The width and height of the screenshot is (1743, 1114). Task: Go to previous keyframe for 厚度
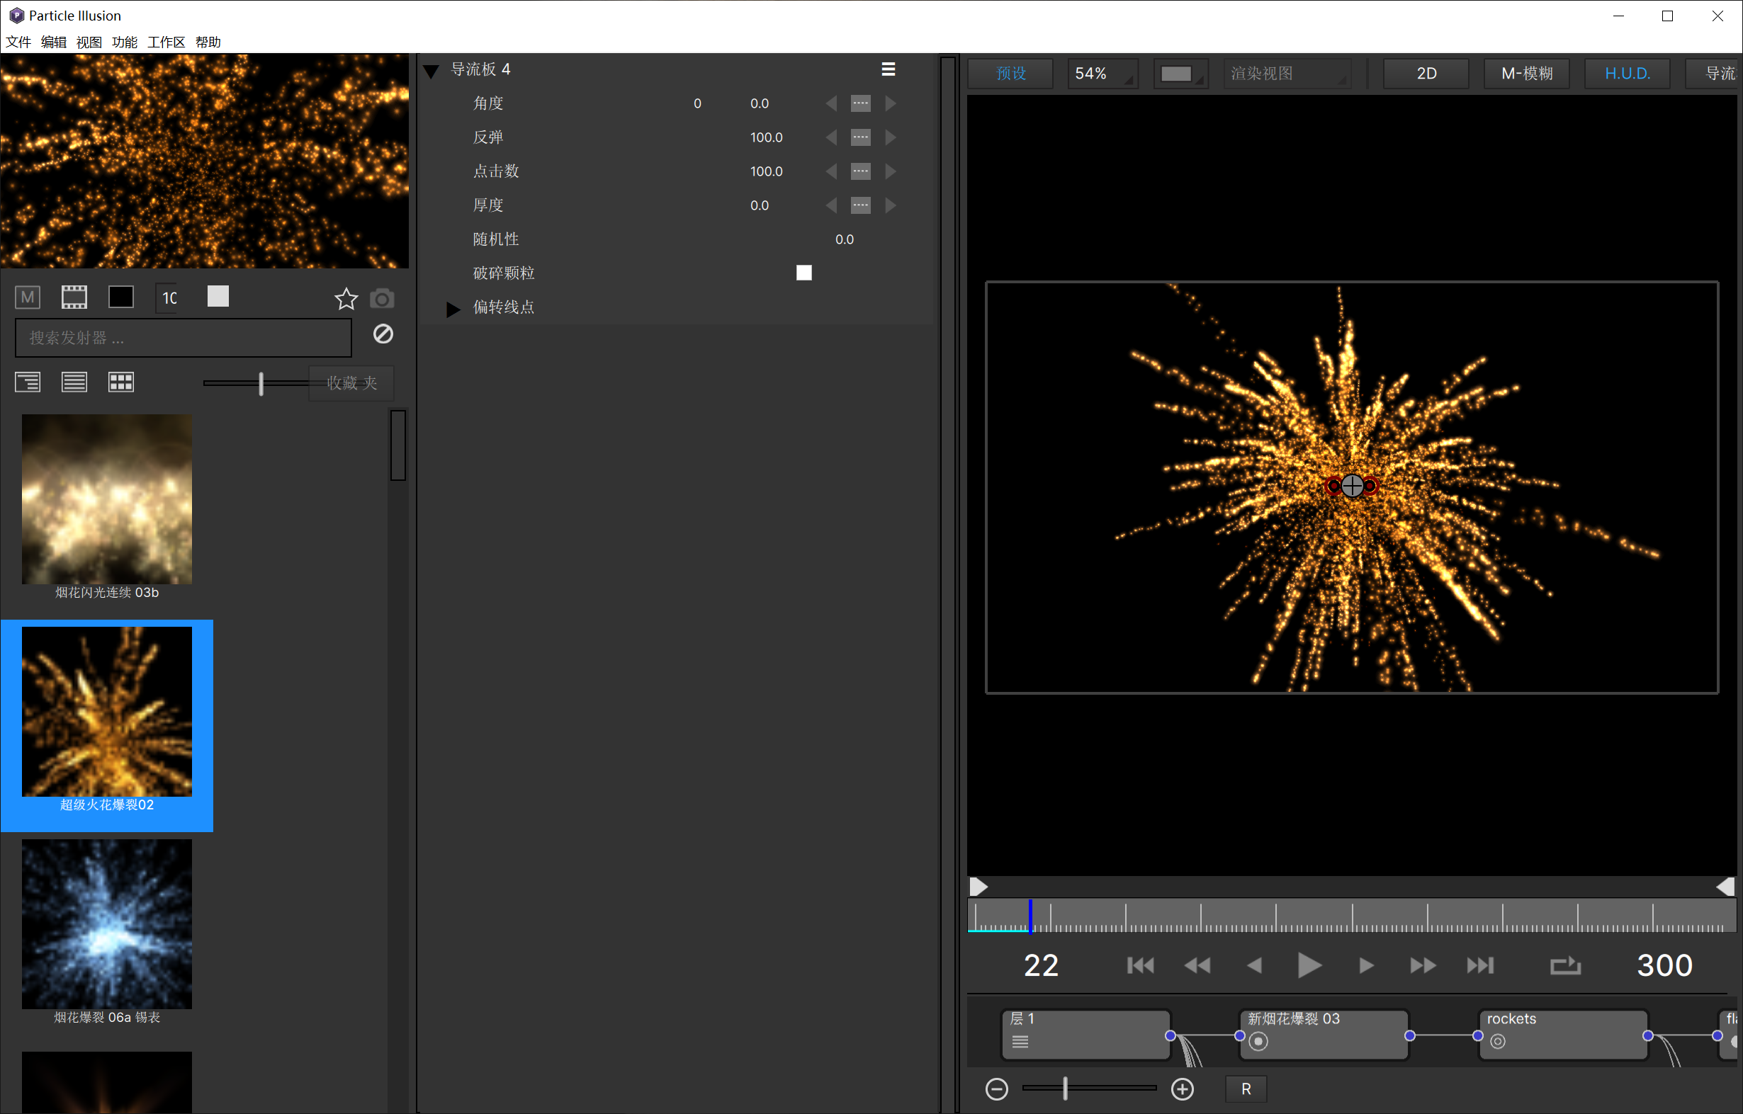[831, 205]
